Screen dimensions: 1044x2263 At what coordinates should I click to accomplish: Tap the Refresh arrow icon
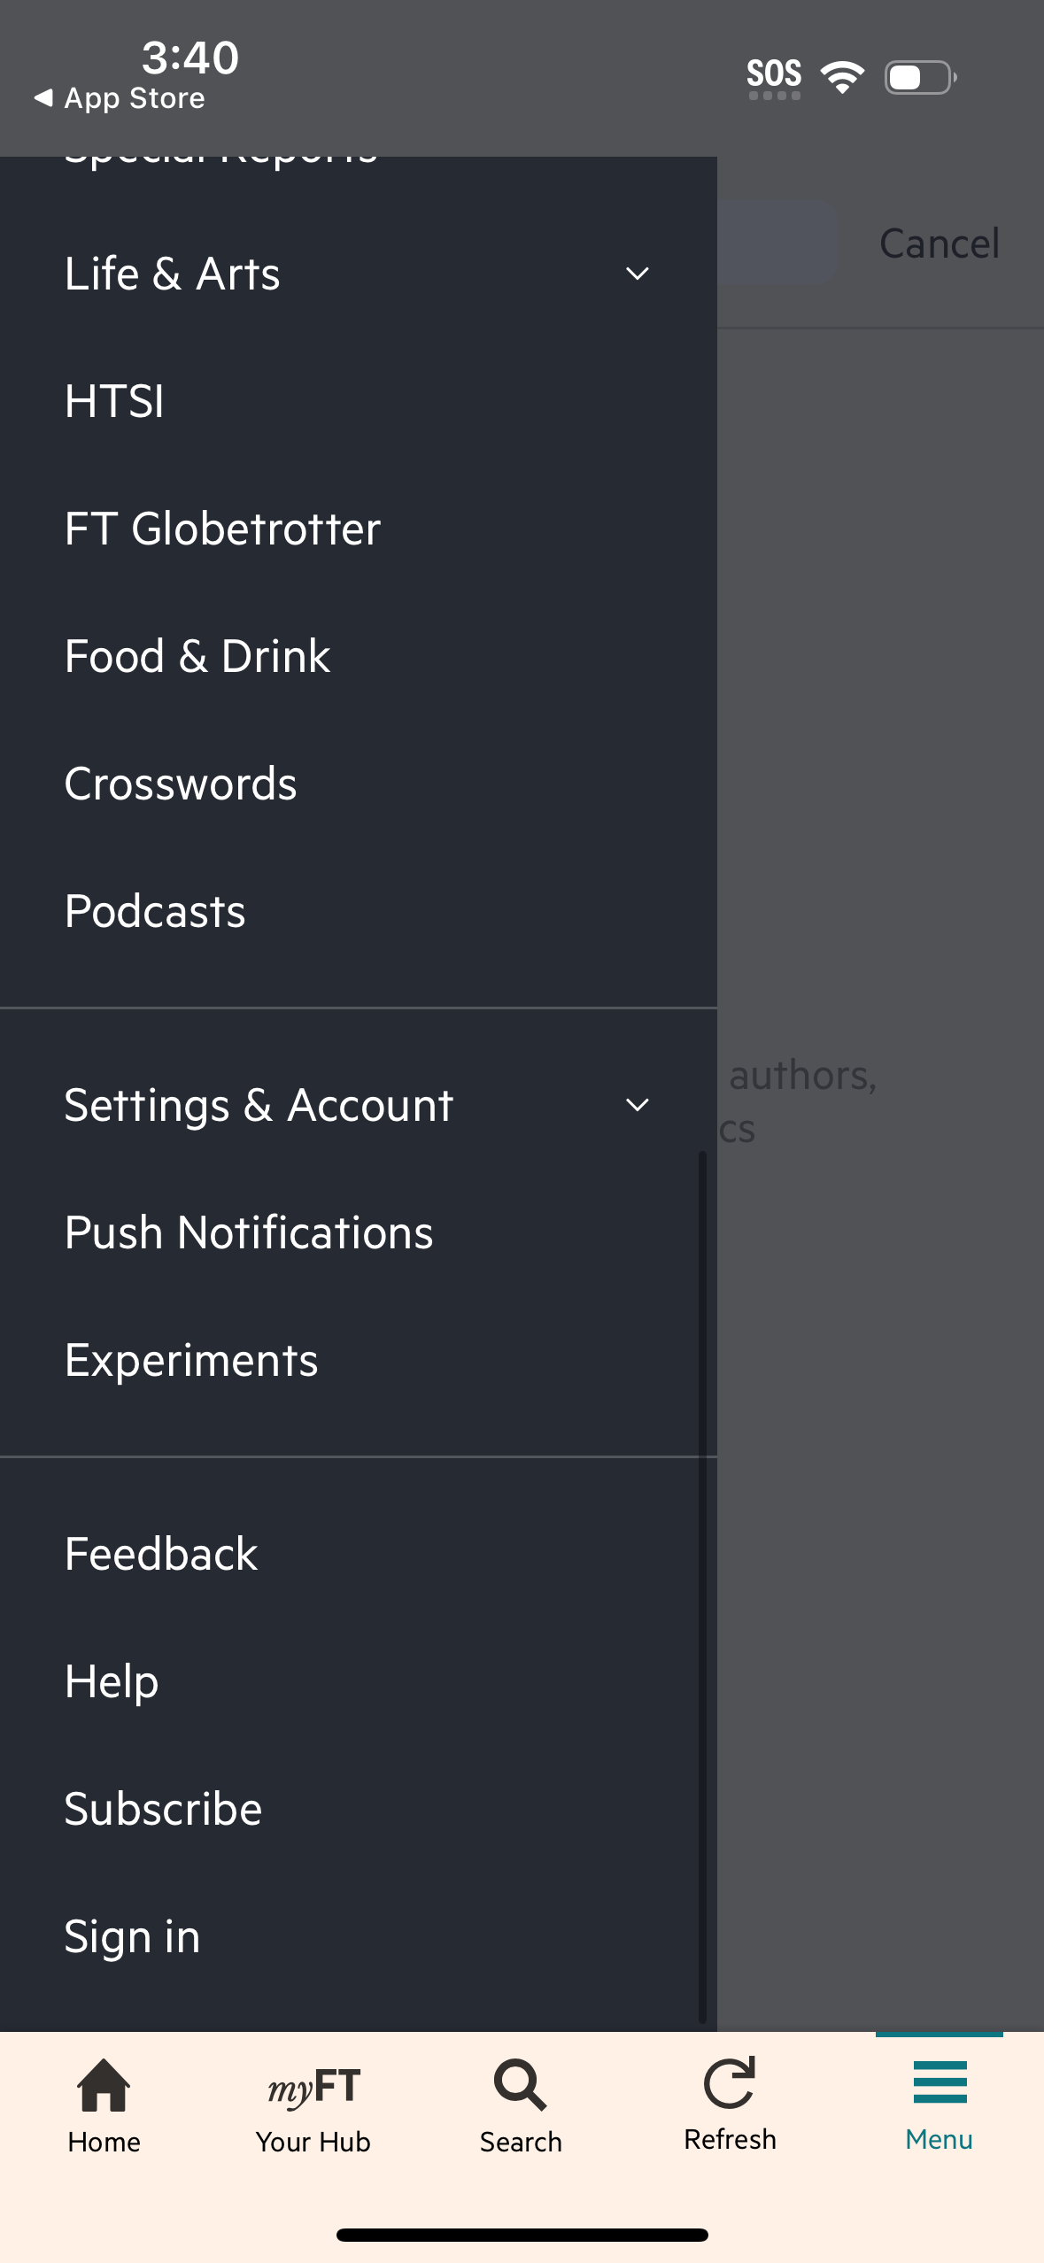click(730, 2082)
